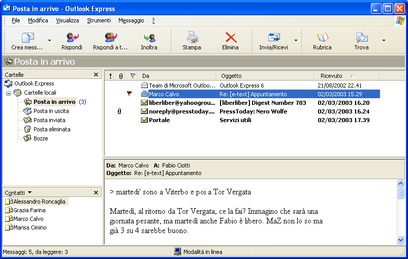Sort messages by Da column
The image size is (408, 259).
point(177,76)
